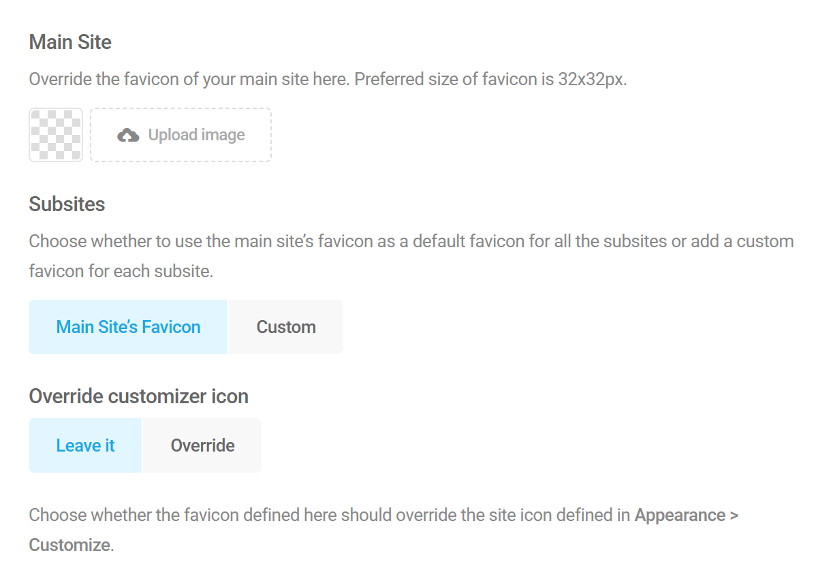Open the favicon upload dialog via Upload image
Screen dimensions: 831x583
(x=181, y=134)
